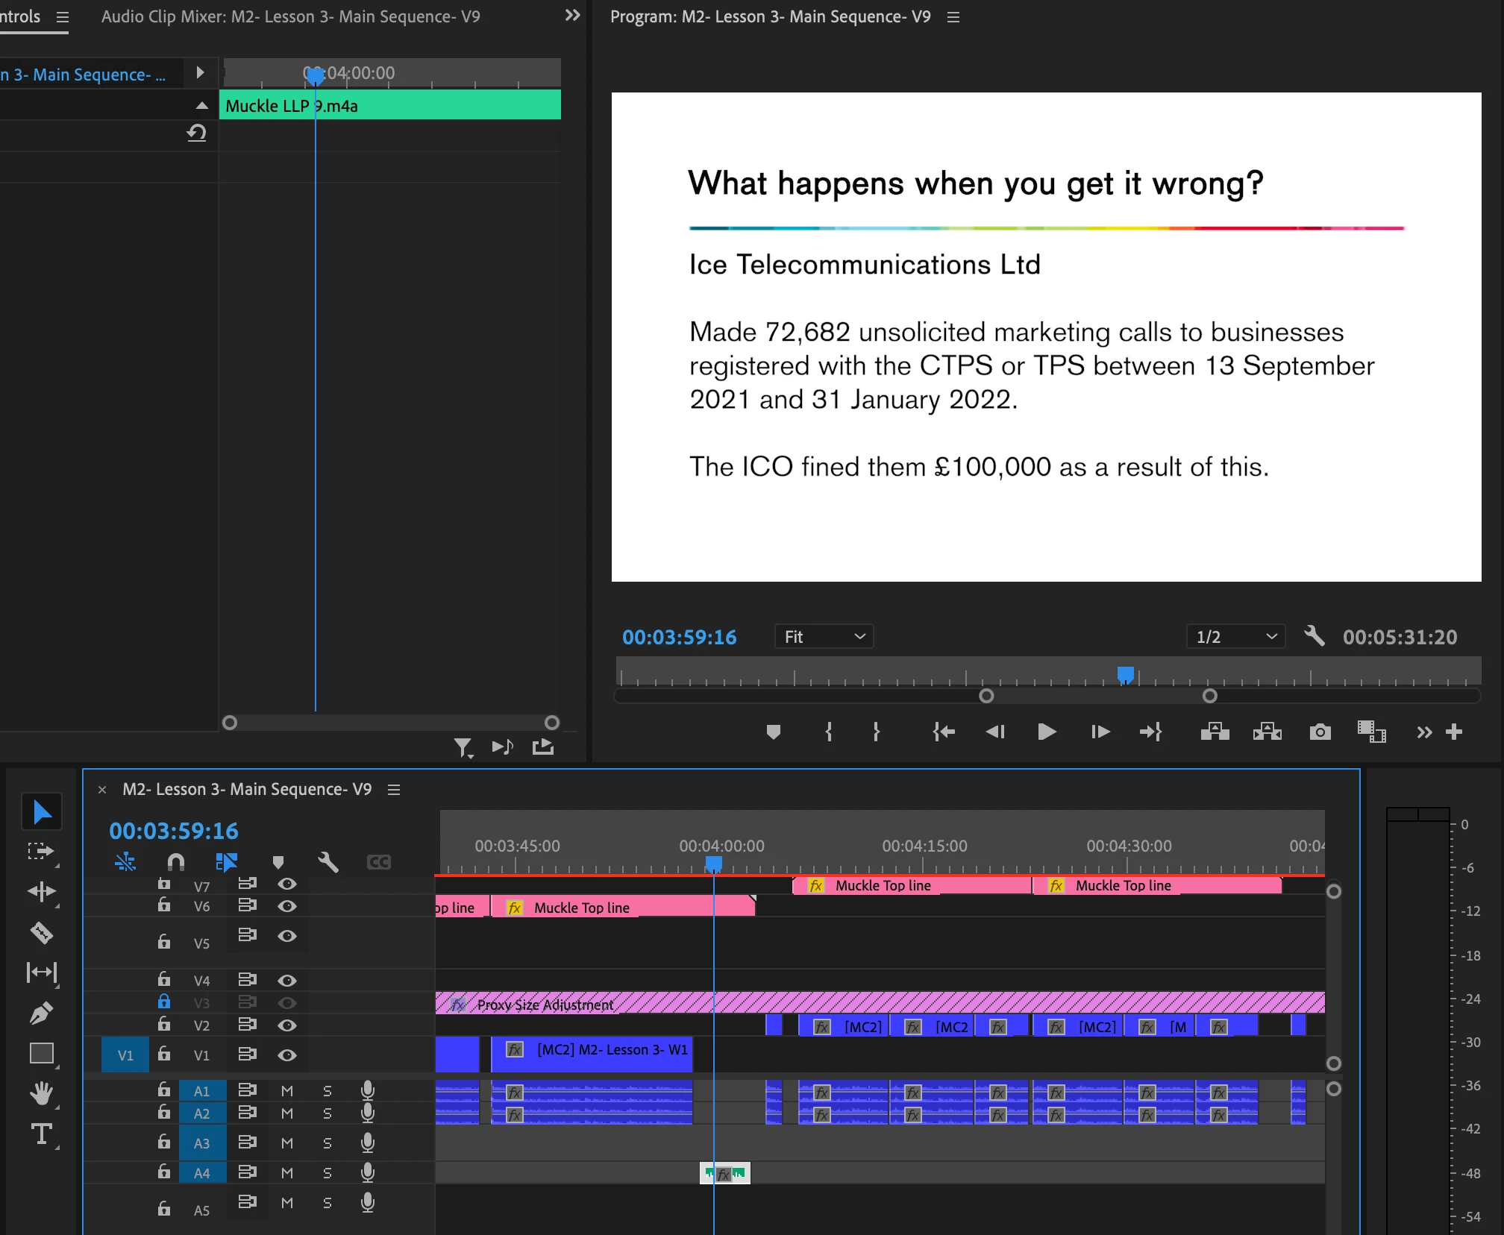Click the 00:03:59:16 timeline timecode
Screen dimensions: 1504x1235
(x=173, y=831)
